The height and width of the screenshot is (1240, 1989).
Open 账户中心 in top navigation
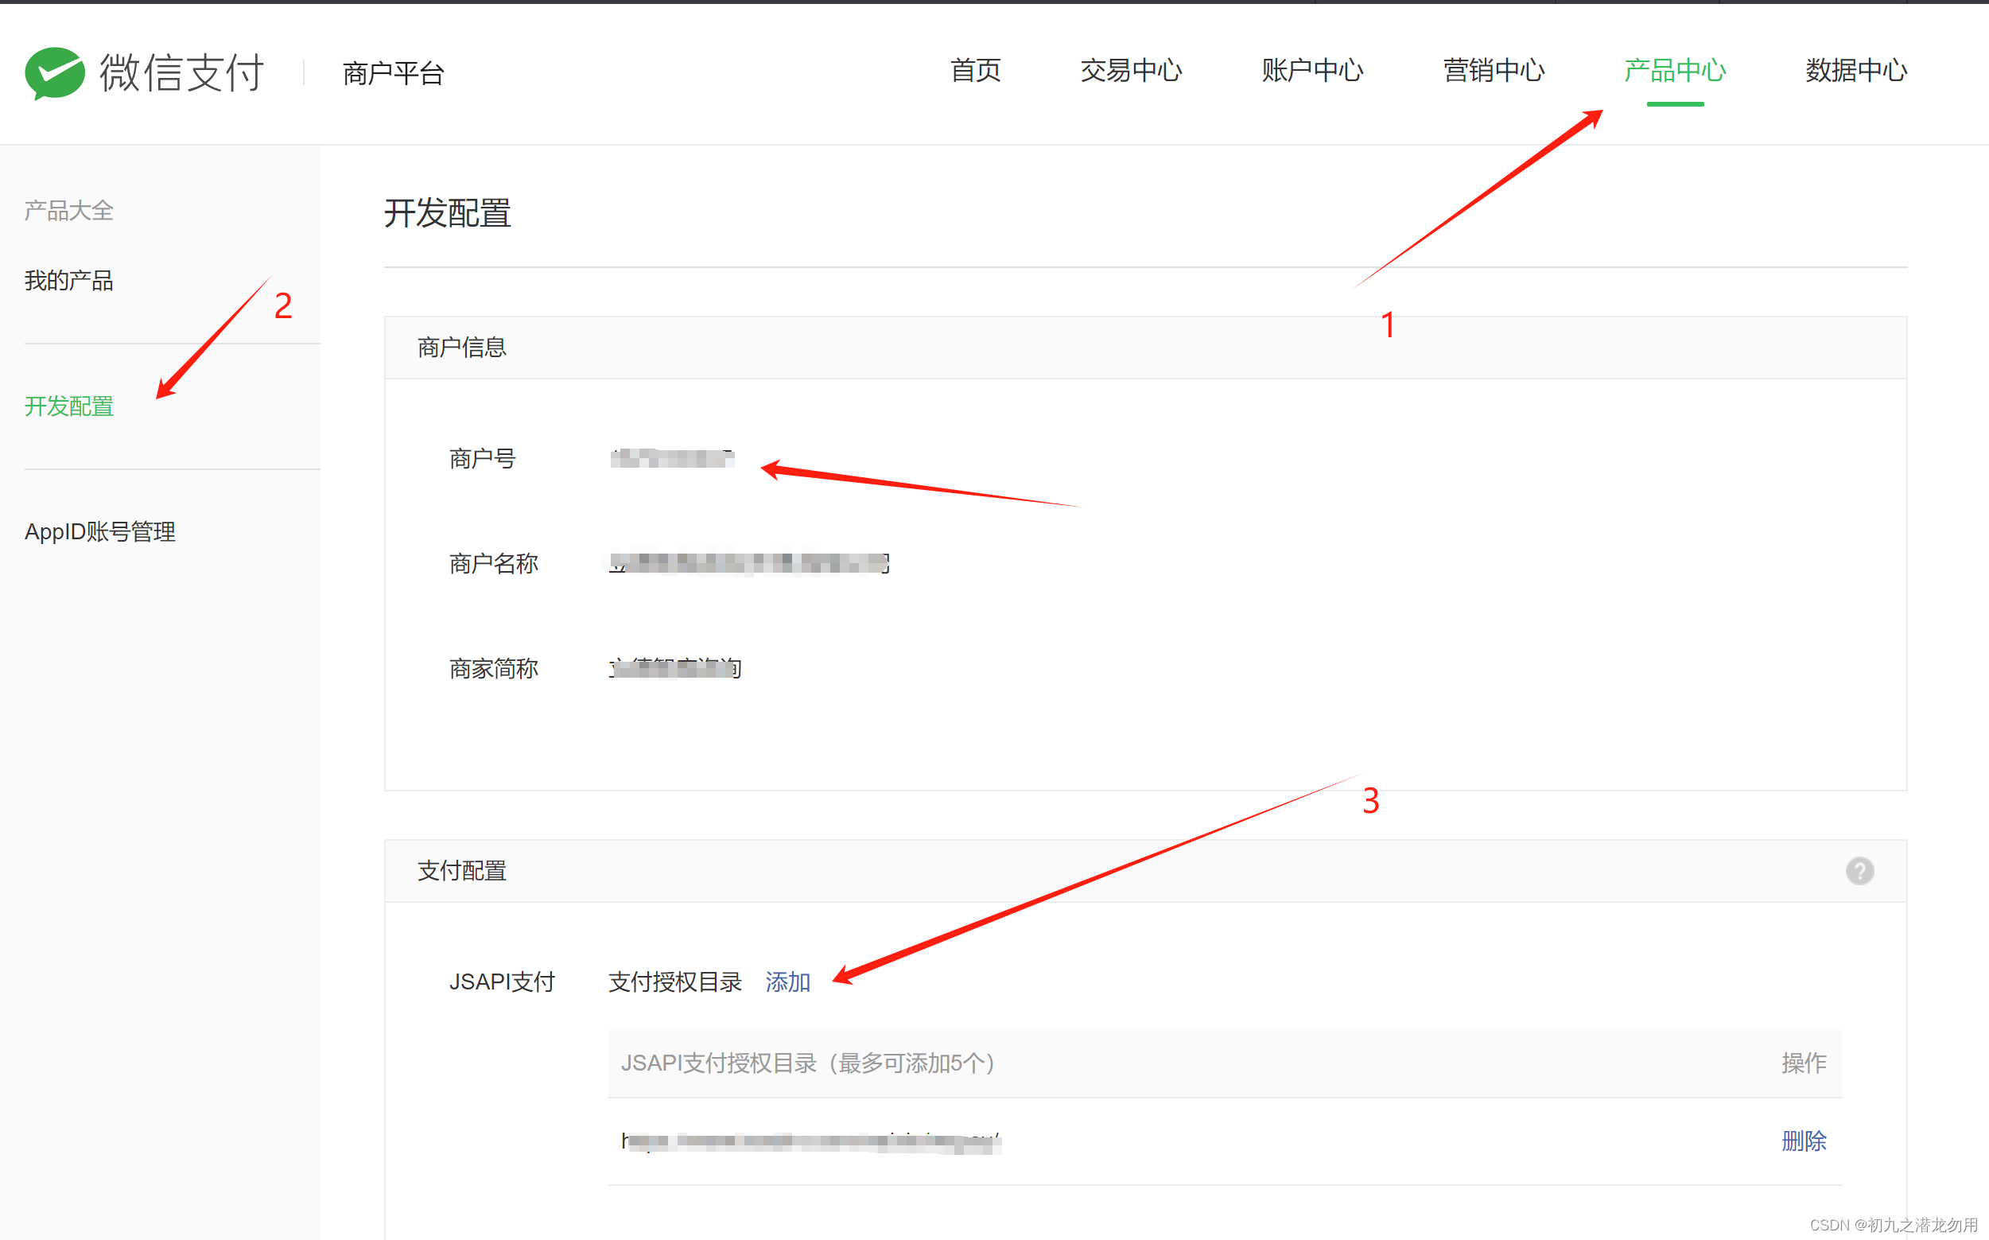click(1311, 71)
